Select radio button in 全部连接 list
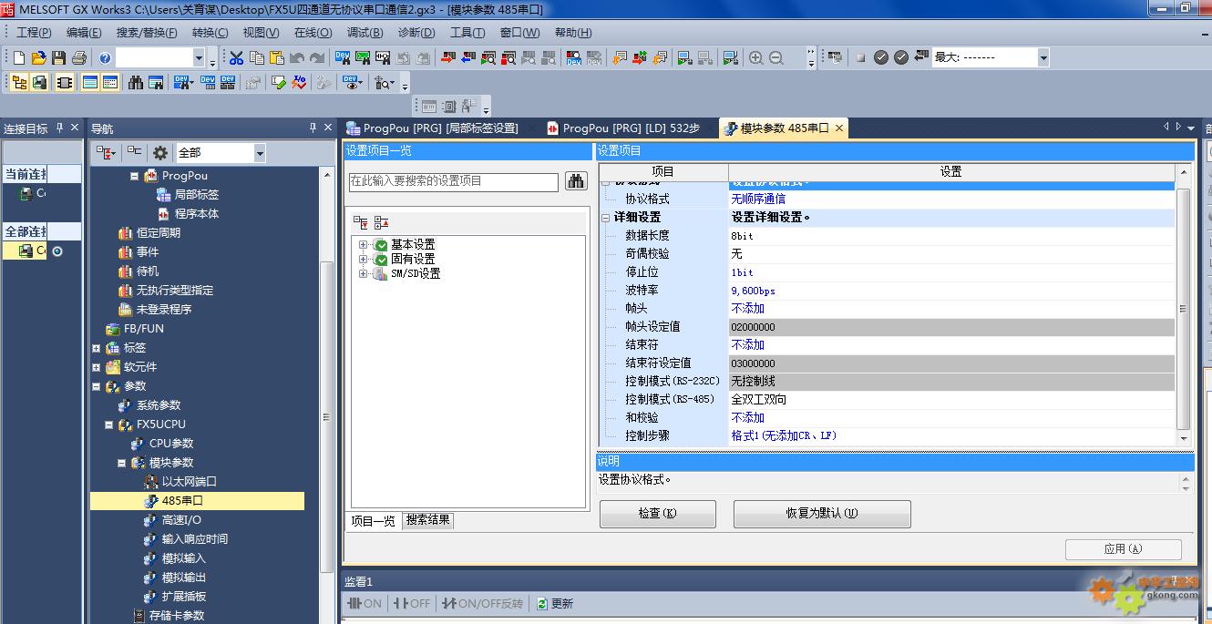 point(57,251)
